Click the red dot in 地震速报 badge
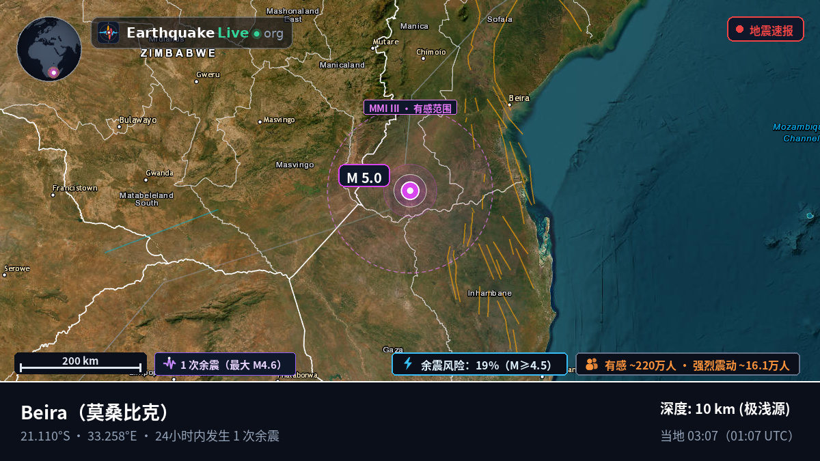 coord(739,29)
